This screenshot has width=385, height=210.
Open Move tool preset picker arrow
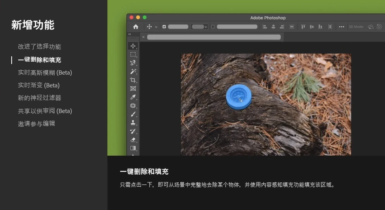(x=156, y=27)
